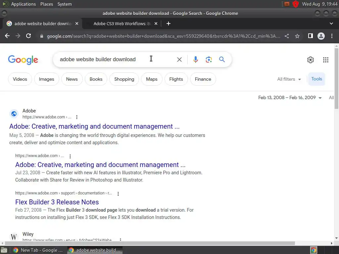Open options for first Adobe result
This screenshot has height=254, width=339.
coord(77,117)
